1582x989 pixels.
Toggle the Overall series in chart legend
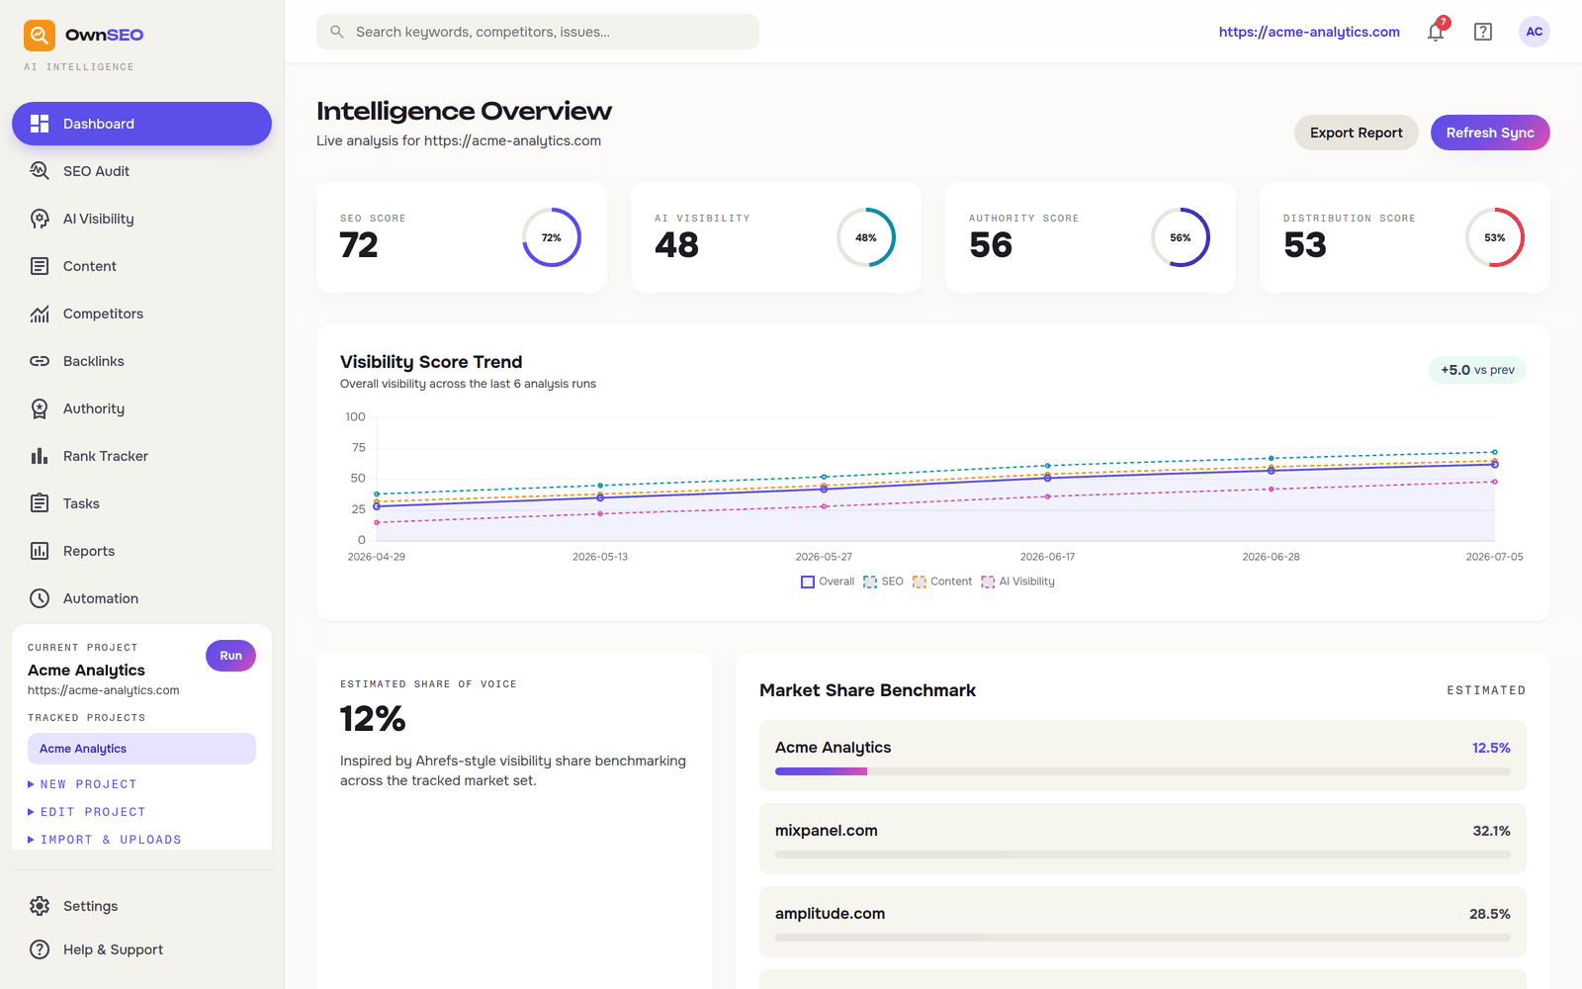(828, 582)
